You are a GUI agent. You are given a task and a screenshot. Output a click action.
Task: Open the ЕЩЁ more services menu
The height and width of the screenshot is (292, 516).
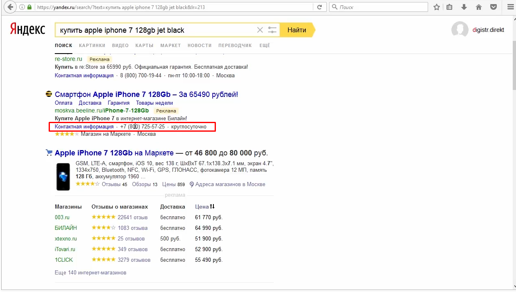(x=265, y=45)
